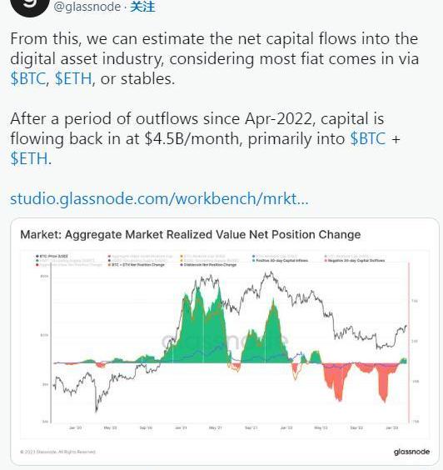This screenshot has height=470, width=443.
Task: Click the chart title Aggregate Market Realized Value
Action: 190,234
